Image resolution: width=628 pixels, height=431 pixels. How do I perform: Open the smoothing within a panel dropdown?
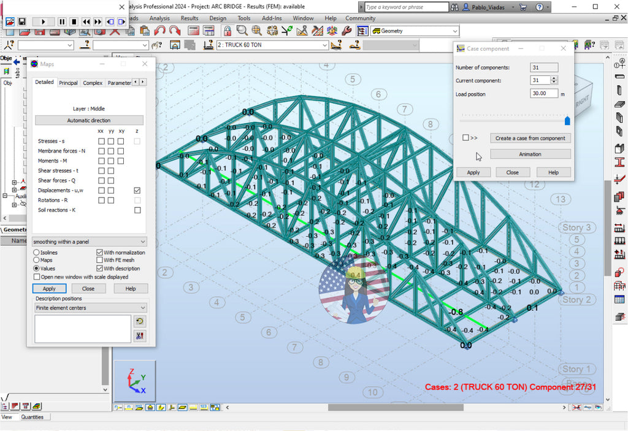pyautogui.click(x=144, y=241)
